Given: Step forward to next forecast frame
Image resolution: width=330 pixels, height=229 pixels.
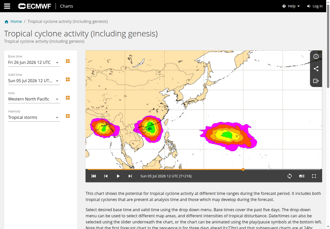Looking at the screenshot, I should (x=130, y=176).
